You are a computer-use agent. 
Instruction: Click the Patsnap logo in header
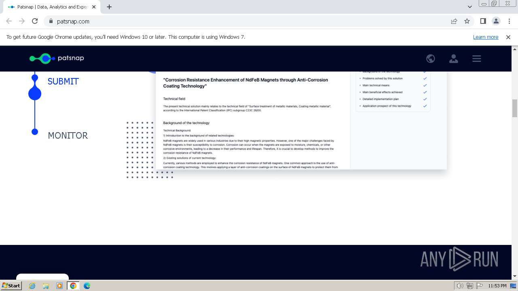coord(57,58)
